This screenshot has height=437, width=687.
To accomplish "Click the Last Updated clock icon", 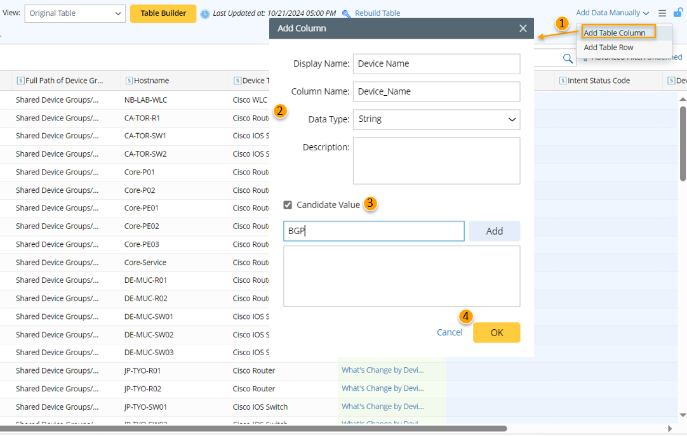I will (204, 13).
